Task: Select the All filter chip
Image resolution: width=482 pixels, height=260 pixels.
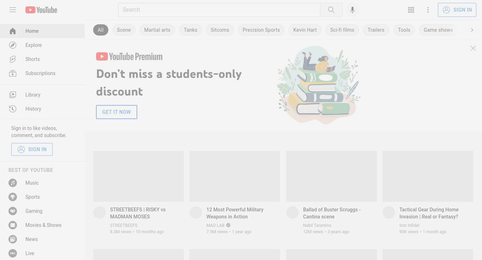Action: (101, 30)
